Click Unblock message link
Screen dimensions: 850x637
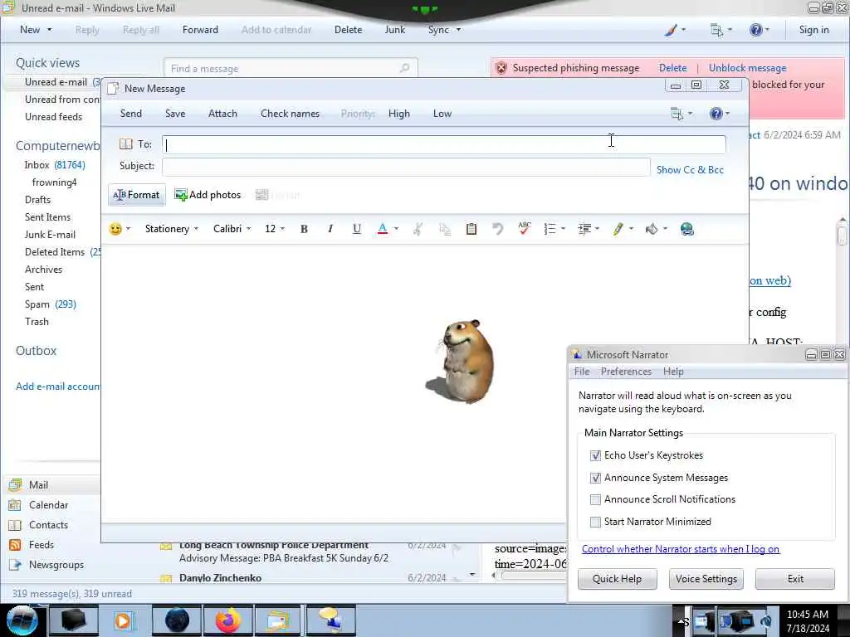point(748,68)
